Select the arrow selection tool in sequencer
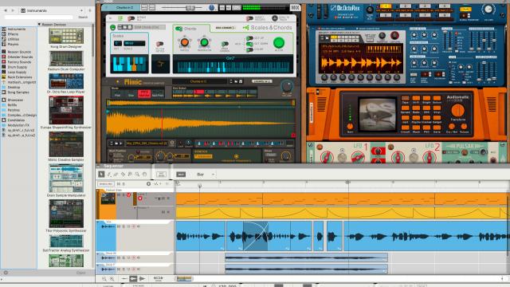The width and height of the screenshot is (510, 287). (101, 174)
